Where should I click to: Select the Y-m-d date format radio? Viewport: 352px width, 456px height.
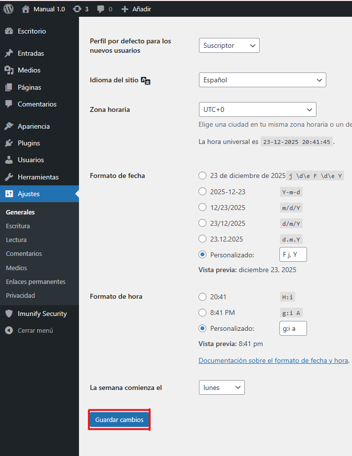[202, 192]
